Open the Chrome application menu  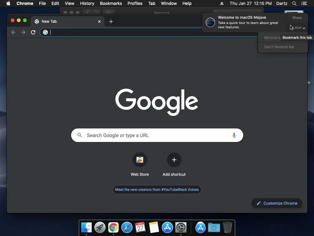point(25,3)
